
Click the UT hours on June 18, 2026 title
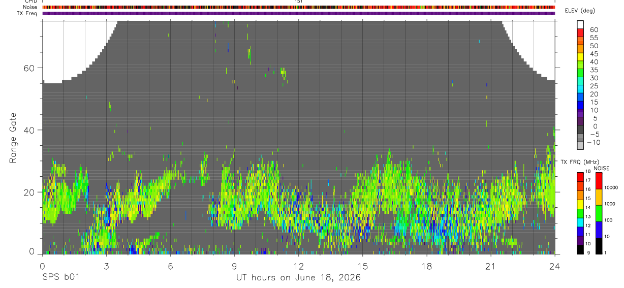pyautogui.click(x=298, y=278)
